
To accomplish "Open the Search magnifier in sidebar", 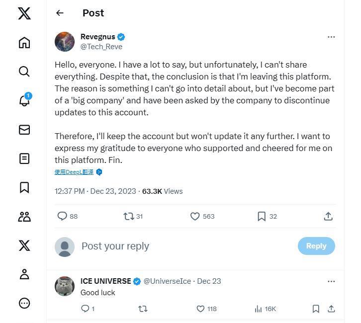I will 24,72.
